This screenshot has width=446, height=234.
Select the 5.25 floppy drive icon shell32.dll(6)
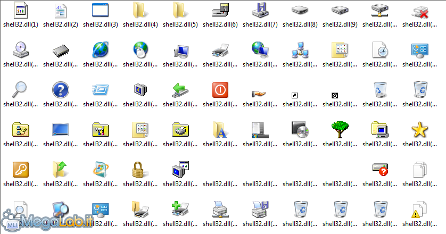pos(220,10)
